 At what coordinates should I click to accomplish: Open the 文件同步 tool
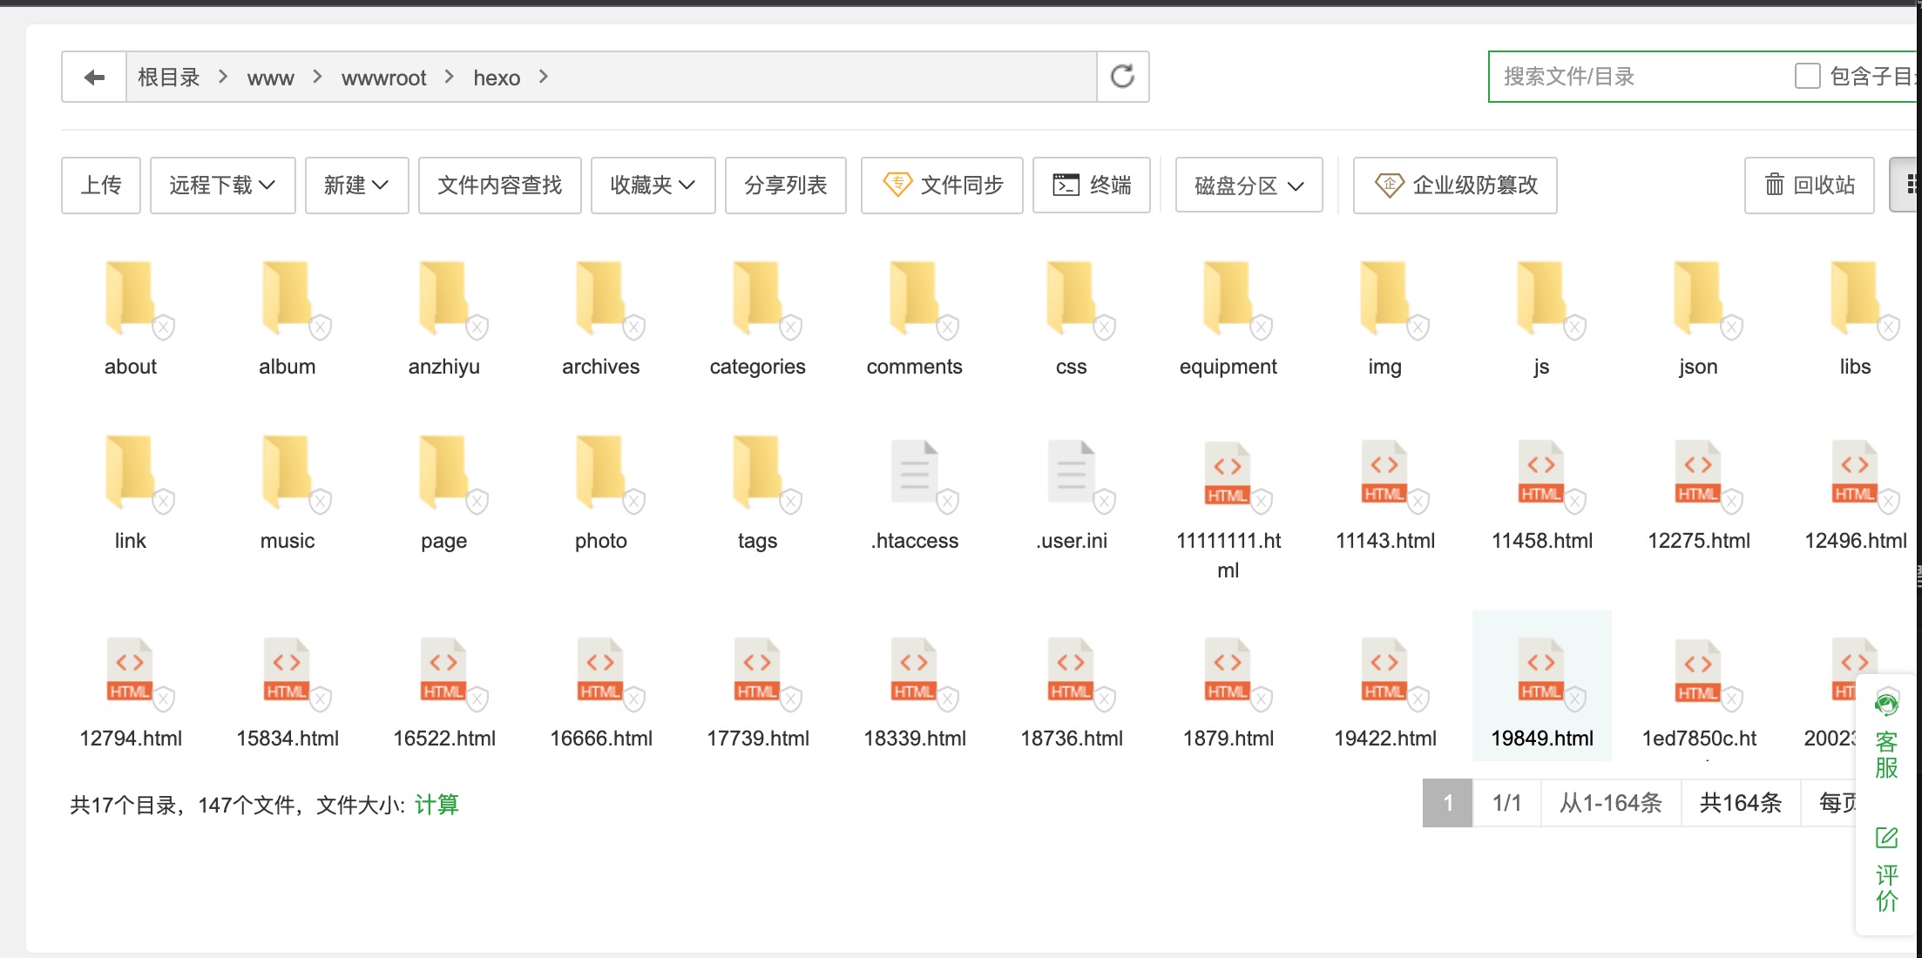pyautogui.click(x=942, y=185)
